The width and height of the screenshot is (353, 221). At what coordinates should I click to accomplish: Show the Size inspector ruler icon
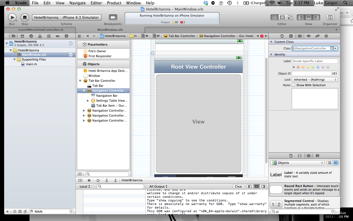[317, 36]
